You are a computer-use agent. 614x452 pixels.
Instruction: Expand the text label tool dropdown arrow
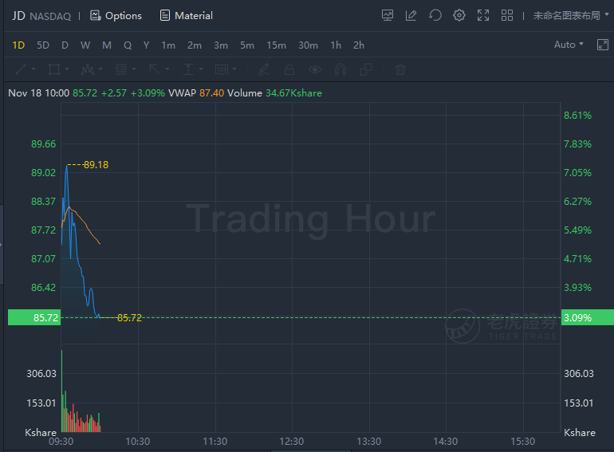234,69
